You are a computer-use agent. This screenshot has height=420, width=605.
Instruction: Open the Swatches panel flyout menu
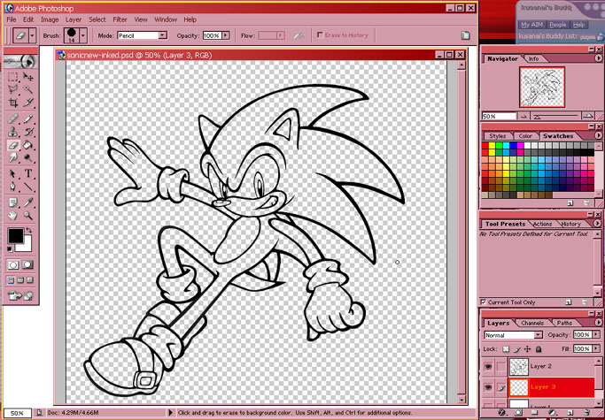[598, 135]
